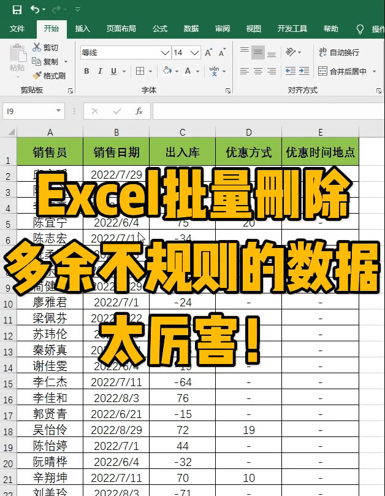Click the 粘贴 paste clipboard icon
Screen dimensions: 385x496
point(18,53)
